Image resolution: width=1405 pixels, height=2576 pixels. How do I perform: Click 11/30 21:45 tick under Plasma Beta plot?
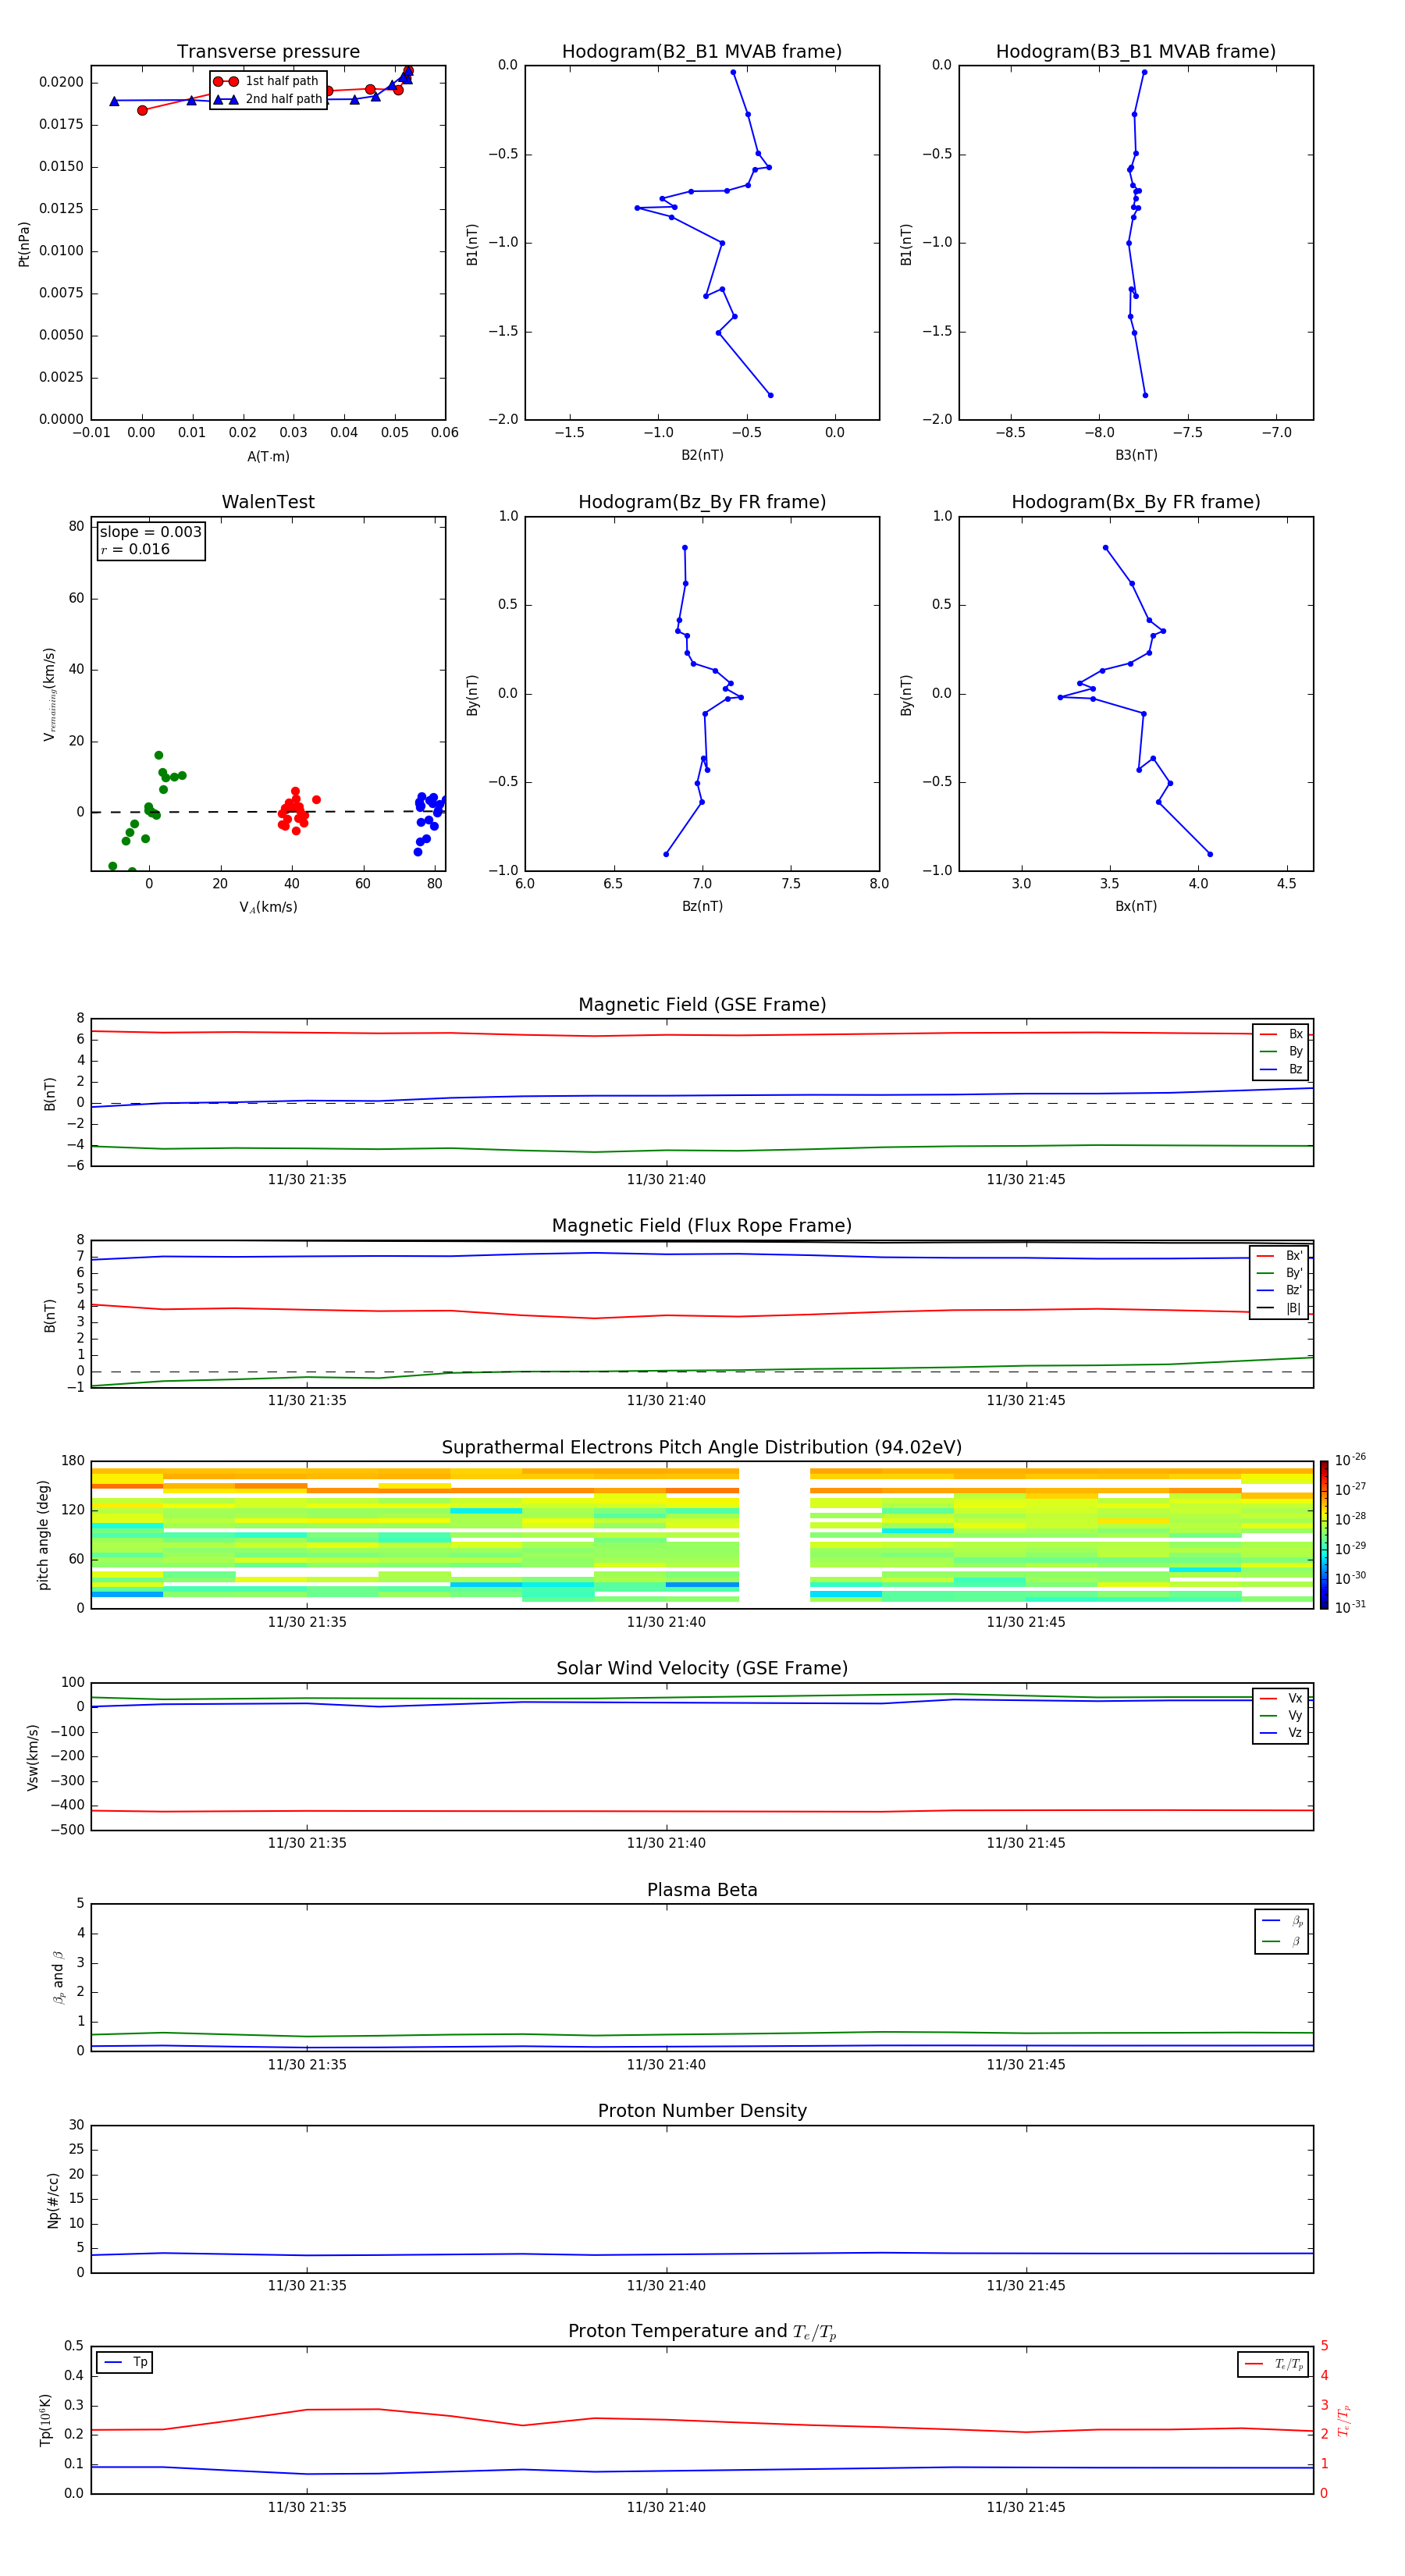coord(1026,2064)
